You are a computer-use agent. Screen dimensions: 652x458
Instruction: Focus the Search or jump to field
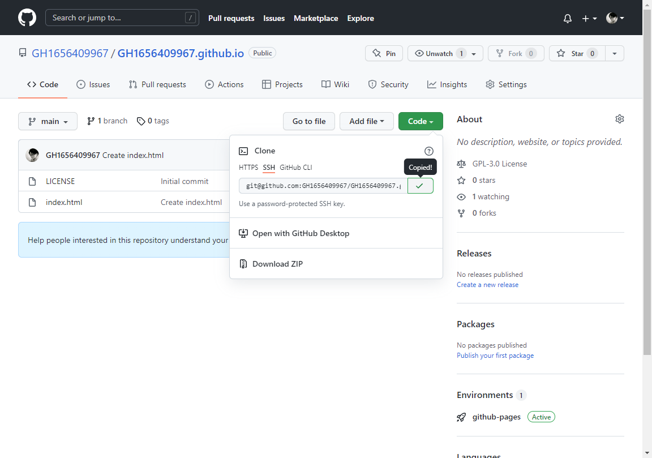coord(116,18)
